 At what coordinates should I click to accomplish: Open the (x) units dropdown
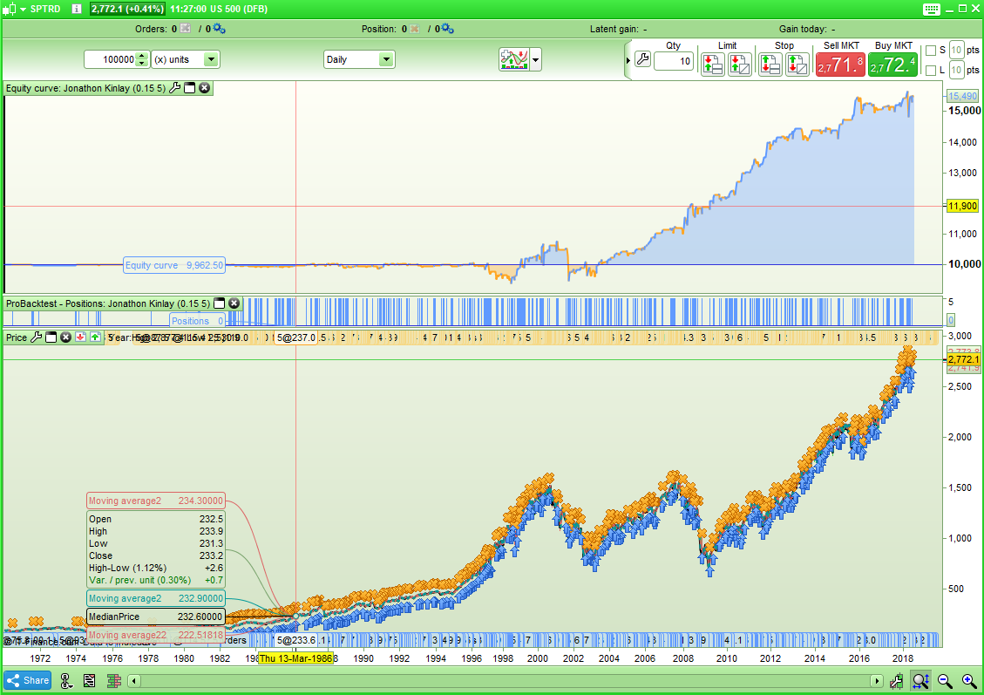click(x=186, y=59)
